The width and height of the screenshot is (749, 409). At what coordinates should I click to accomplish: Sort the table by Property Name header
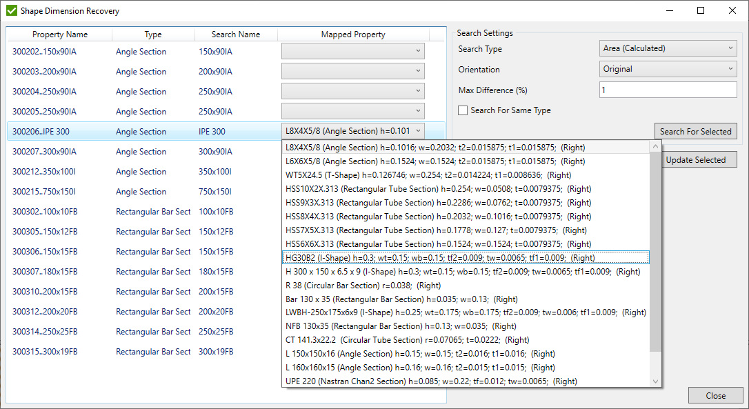pyautogui.click(x=59, y=34)
